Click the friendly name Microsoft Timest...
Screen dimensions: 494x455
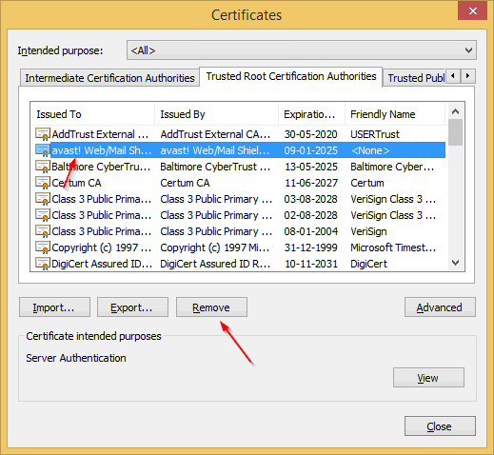(393, 247)
